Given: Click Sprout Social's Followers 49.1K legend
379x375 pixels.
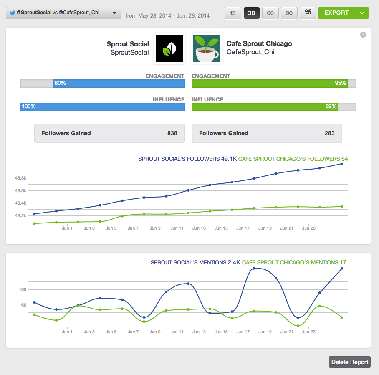Looking at the screenshot, I should pyautogui.click(x=187, y=159).
